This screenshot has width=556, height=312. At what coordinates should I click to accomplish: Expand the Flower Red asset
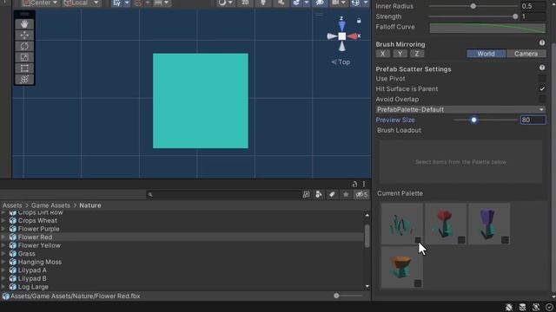point(3,237)
